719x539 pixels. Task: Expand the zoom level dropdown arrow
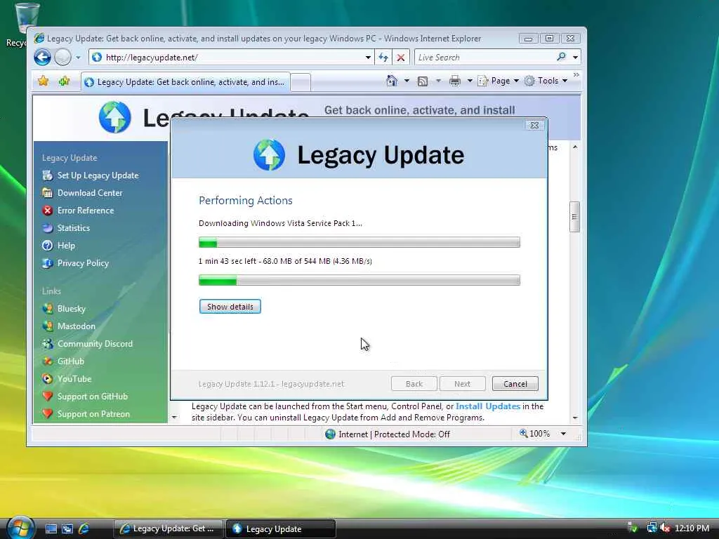point(563,434)
